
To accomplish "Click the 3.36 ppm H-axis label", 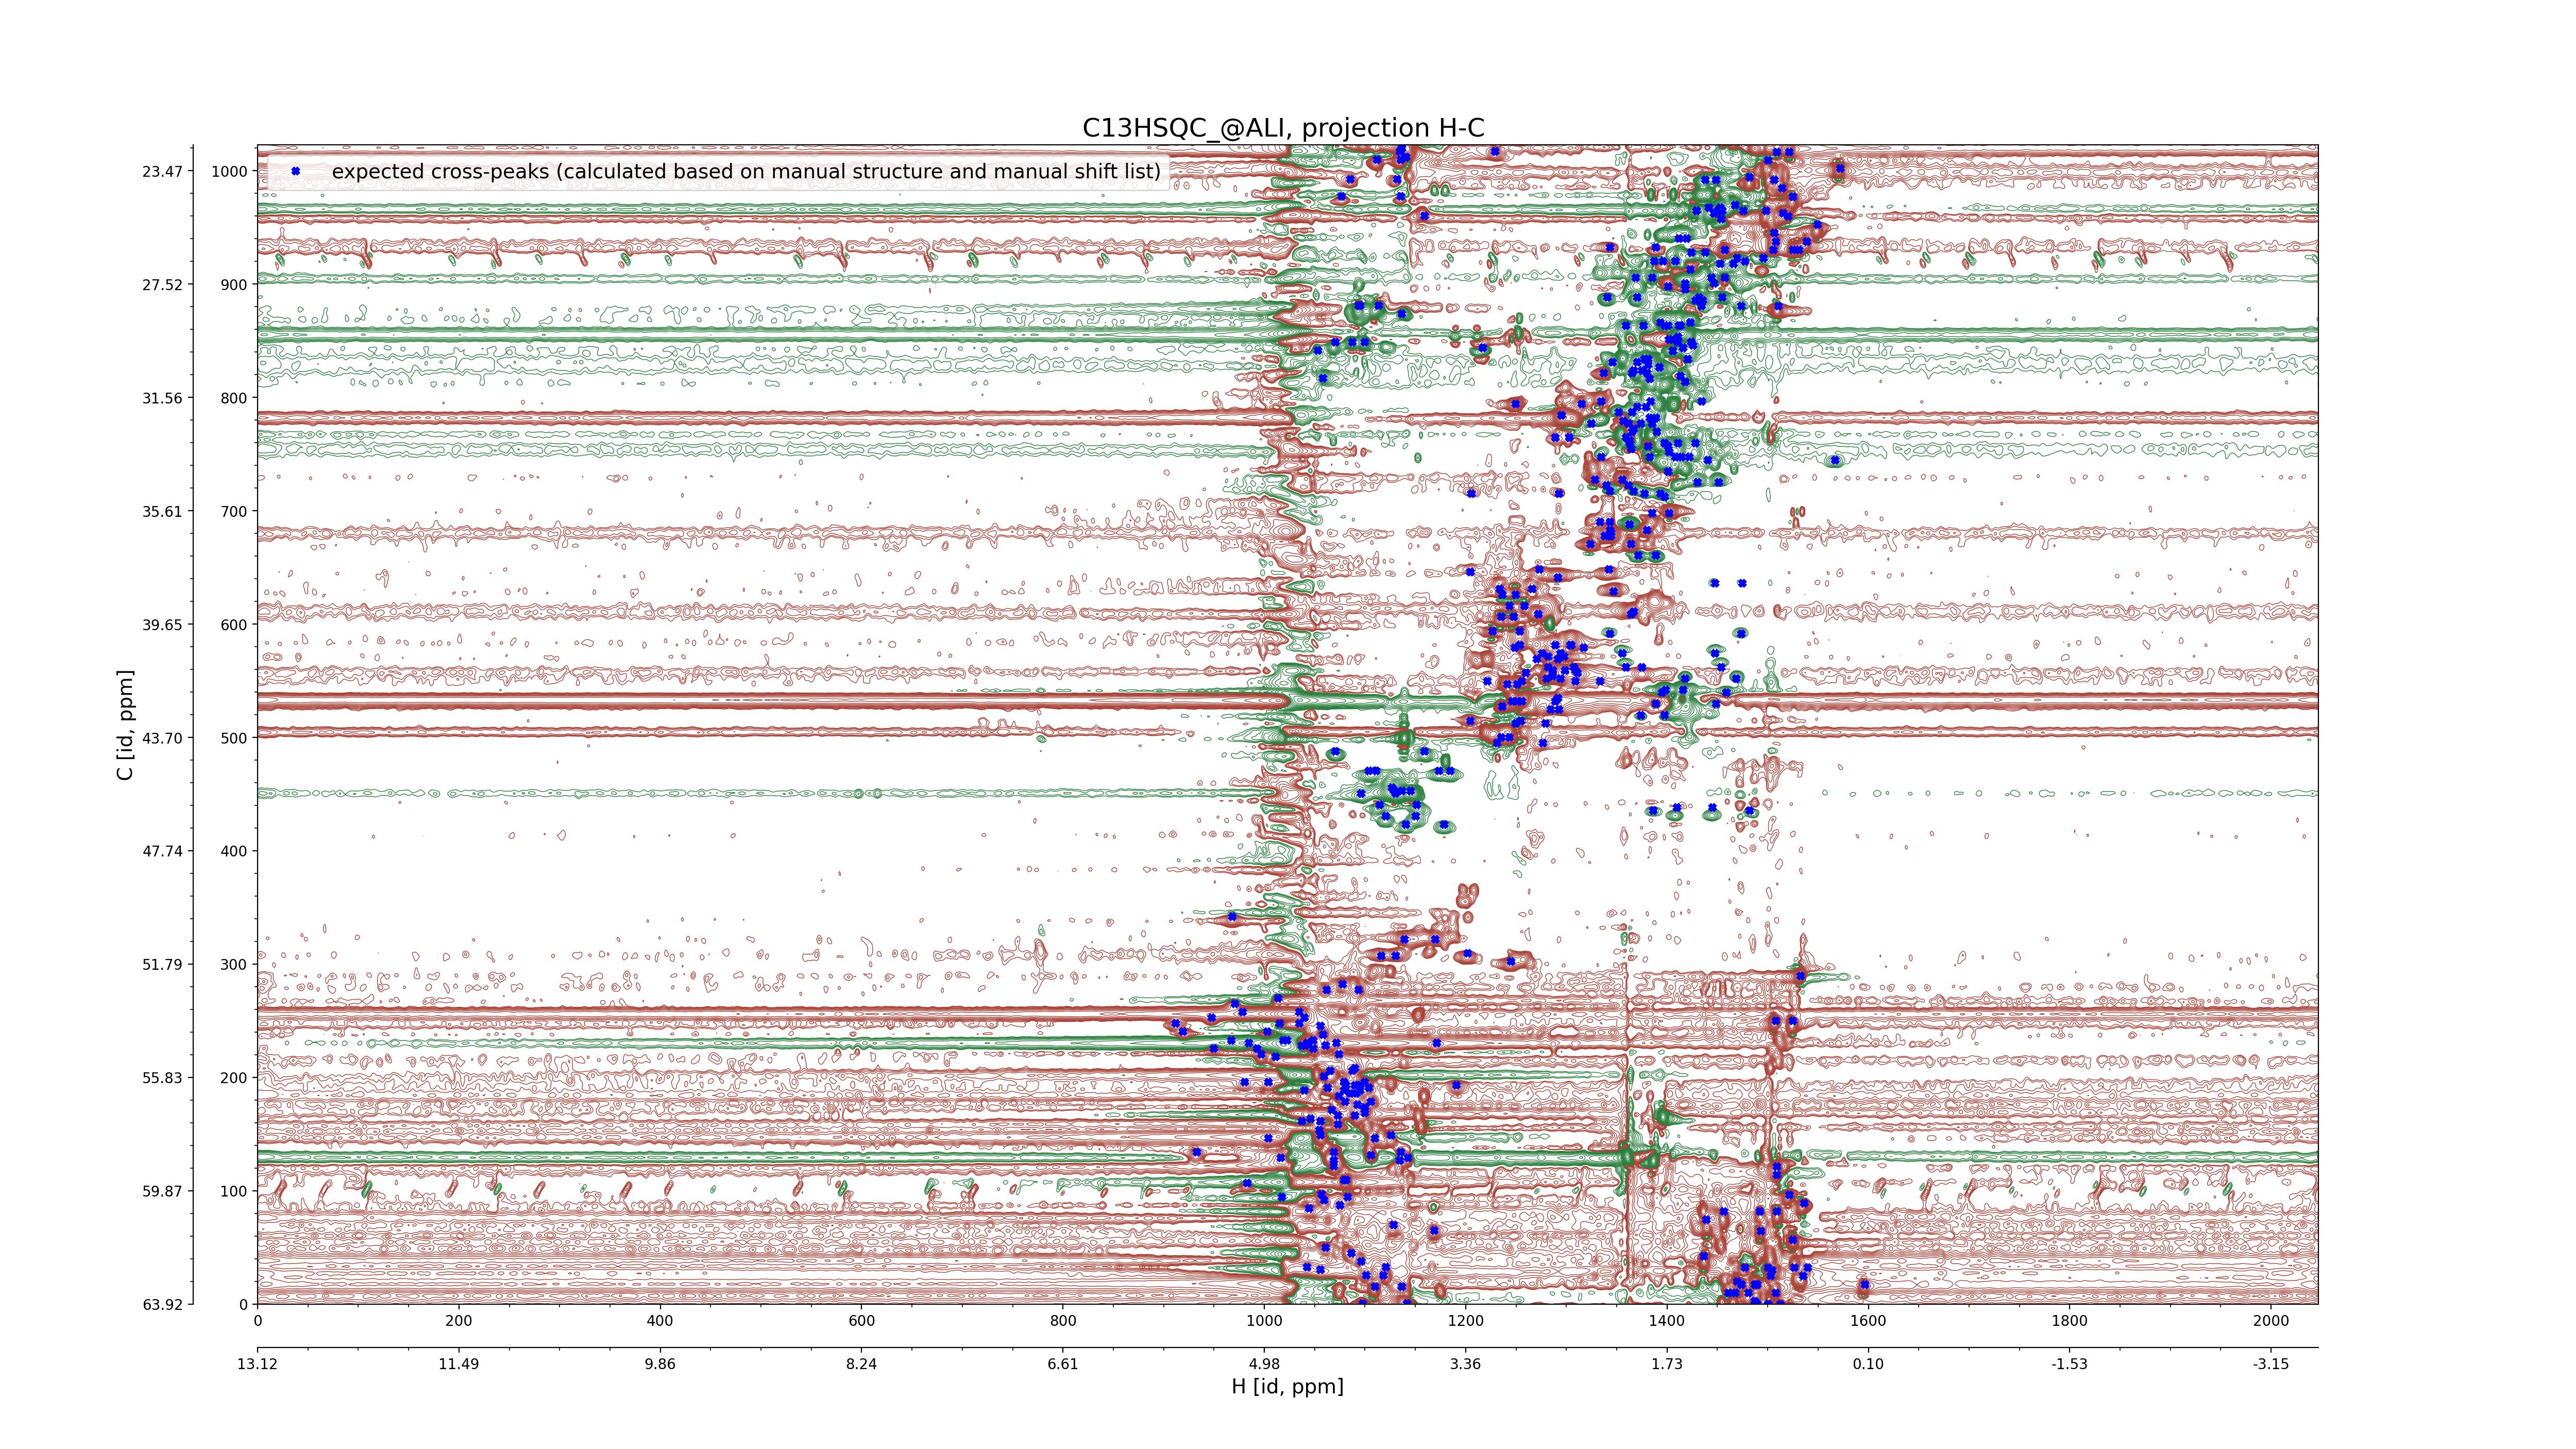I will (1465, 1364).
